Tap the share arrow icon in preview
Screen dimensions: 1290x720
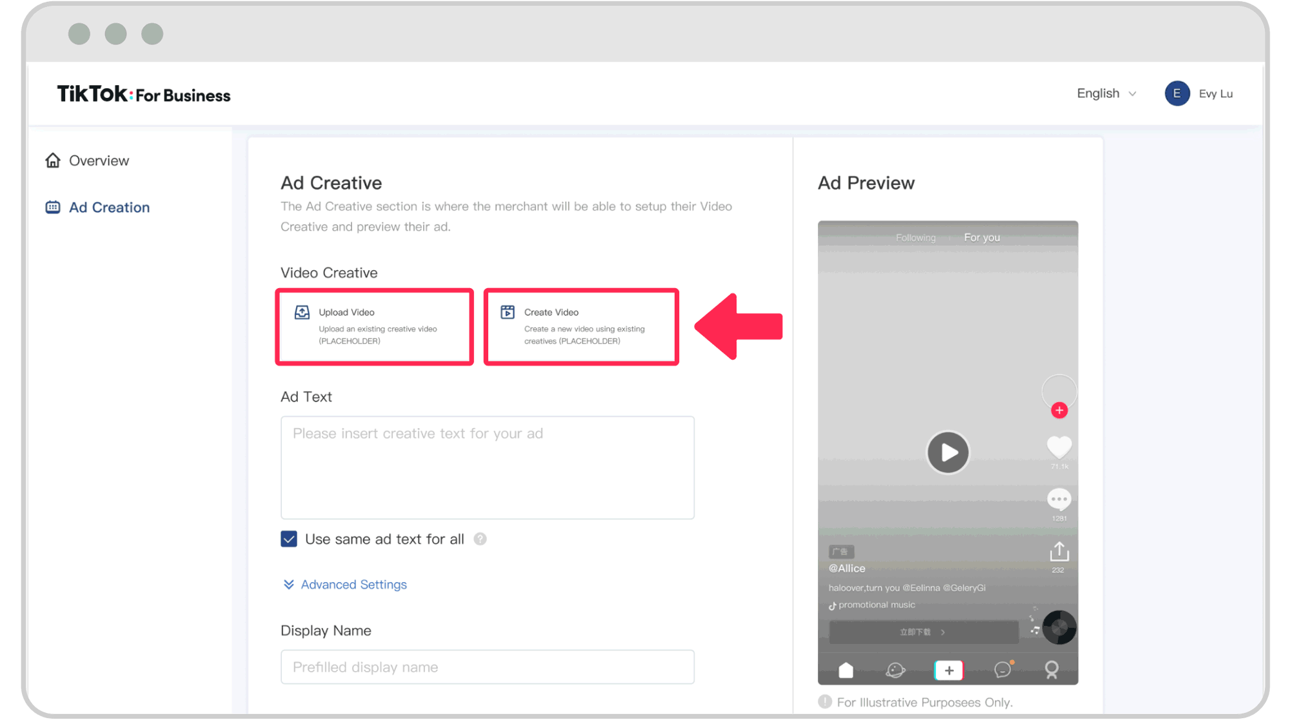[1059, 552]
